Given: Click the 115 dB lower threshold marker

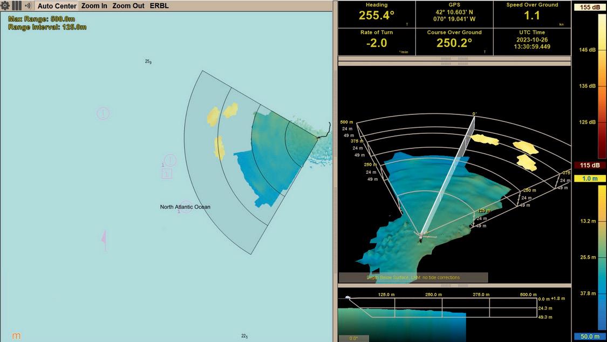Looking at the screenshot, I should 590,165.
